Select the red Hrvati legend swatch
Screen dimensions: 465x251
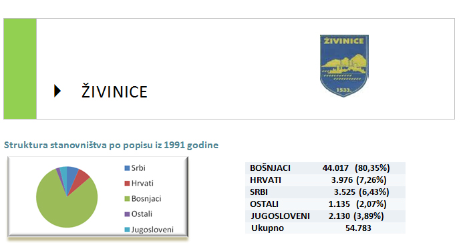pos(127,184)
